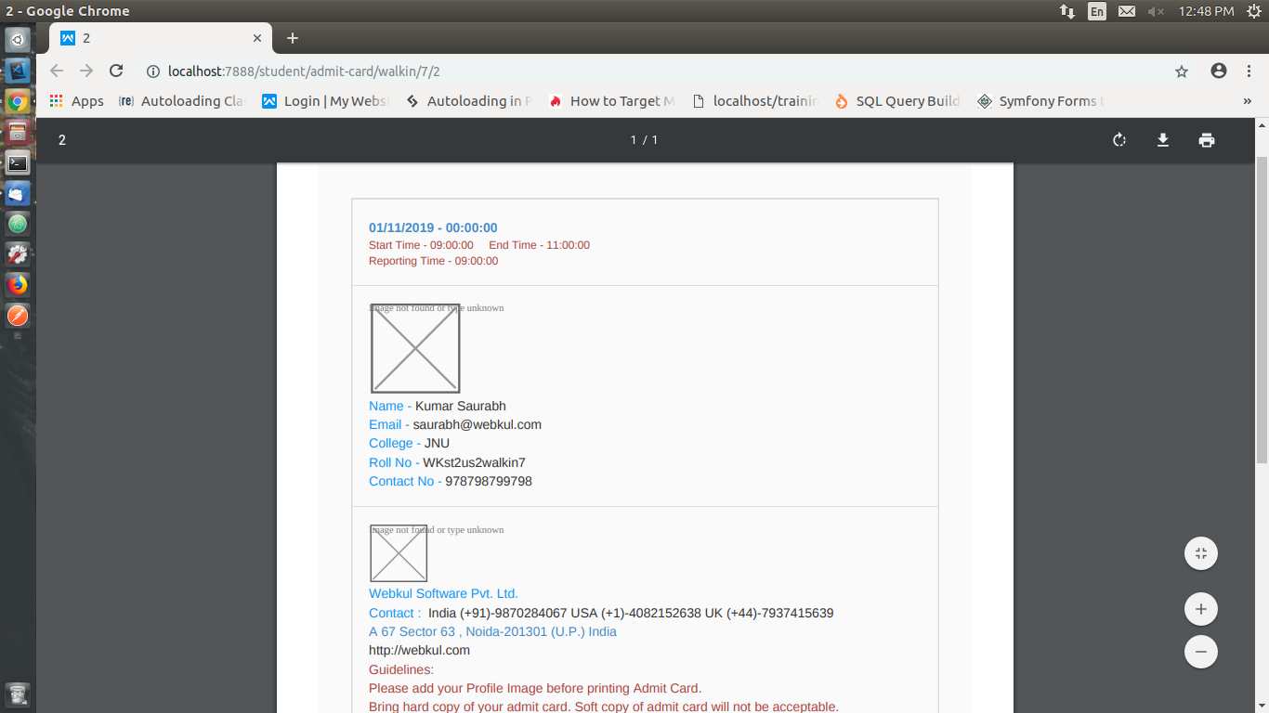Bookmark this page with star icon
The height and width of the screenshot is (713, 1269).
(1182, 71)
